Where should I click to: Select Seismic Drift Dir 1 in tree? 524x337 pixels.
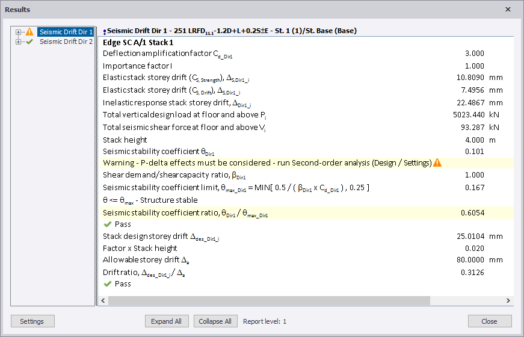tap(66, 32)
